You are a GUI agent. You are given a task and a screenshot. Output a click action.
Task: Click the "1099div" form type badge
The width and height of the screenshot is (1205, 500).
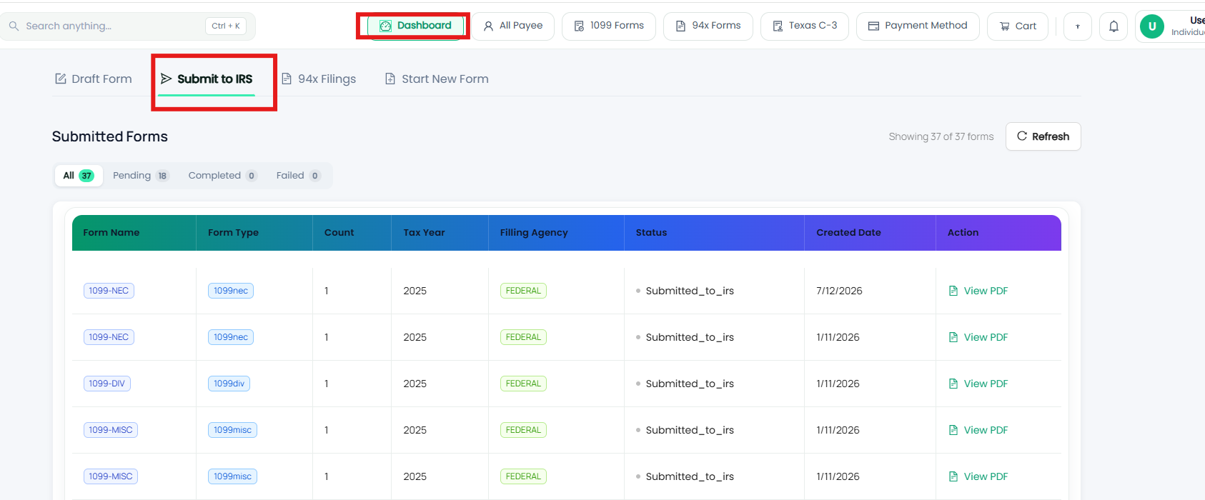click(x=229, y=384)
